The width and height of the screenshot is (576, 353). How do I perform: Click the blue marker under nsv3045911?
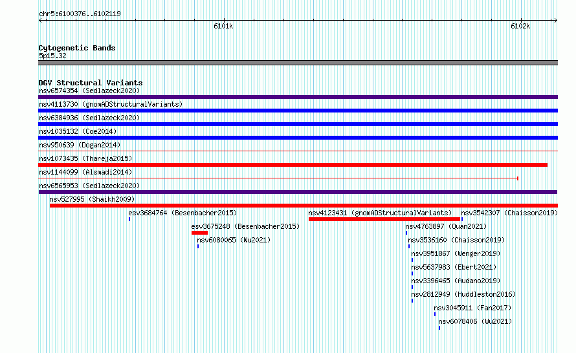pyautogui.click(x=435, y=314)
